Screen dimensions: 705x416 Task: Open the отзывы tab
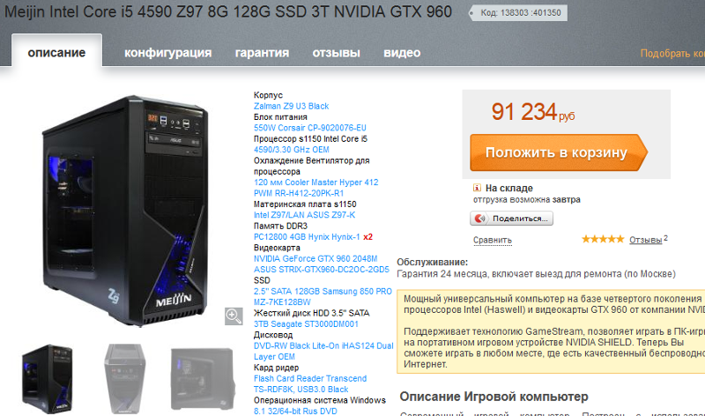337,53
